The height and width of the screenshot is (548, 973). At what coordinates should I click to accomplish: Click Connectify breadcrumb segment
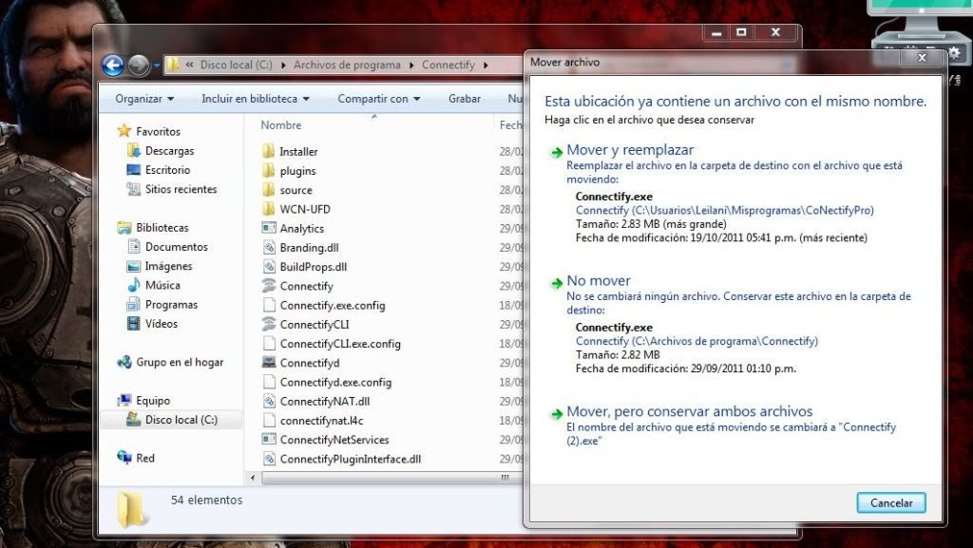pos(448,66)
